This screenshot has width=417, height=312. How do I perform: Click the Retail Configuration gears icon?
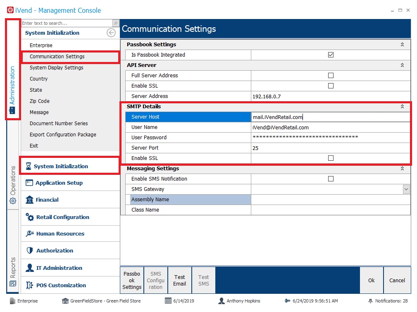pos(29,217)
